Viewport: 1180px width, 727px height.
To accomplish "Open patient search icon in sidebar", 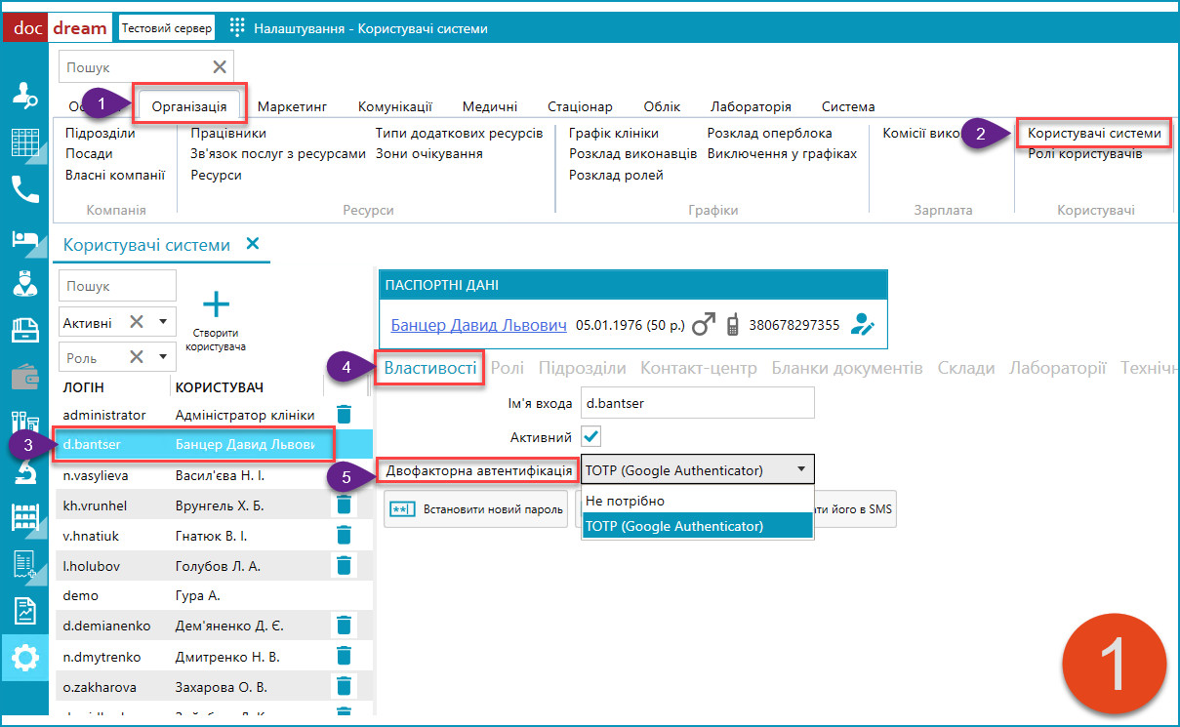I will (24, 96).
